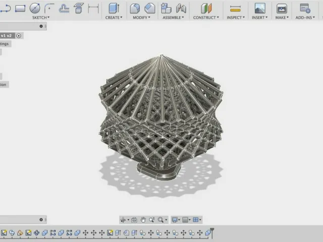Image resolution: width=323 pixels, height=242 pixels.
Task: Select the Offset sketch tool
Action: [x=64, y=8]
